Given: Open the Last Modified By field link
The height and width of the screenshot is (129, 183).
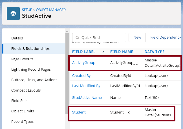Looking at the screenshot, I should click(86, 86).
